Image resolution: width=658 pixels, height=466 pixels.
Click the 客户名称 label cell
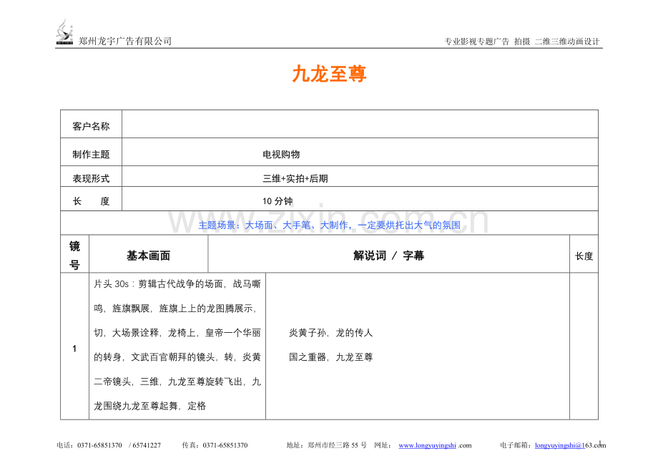[91, 125]
